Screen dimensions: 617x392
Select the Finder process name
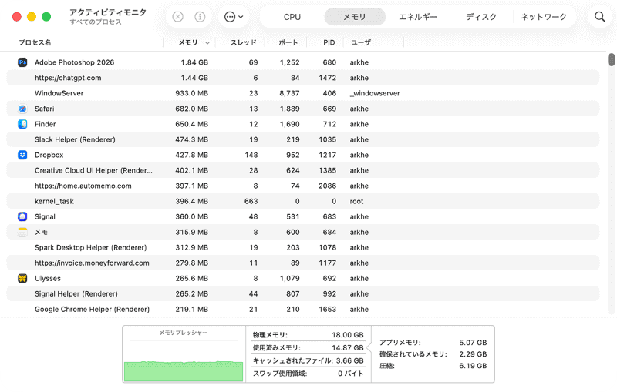coord(46,124)
